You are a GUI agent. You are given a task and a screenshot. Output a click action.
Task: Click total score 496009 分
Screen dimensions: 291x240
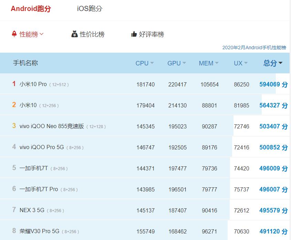[x=273, y=168]
